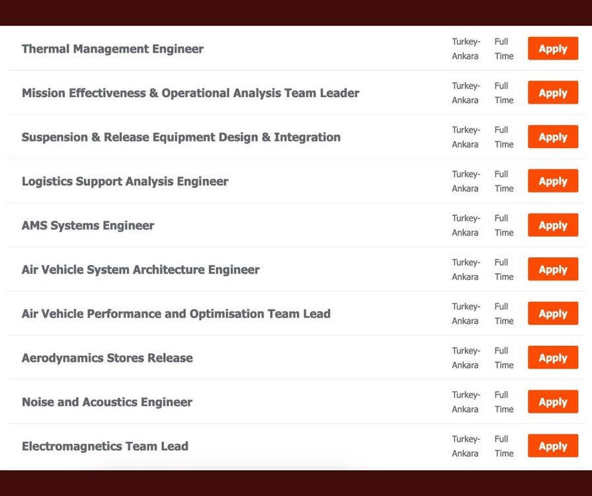Open Mission Effectiveness & Operational Analysis listing
This screenshot has height=496, width=592.
click(190, 93)
